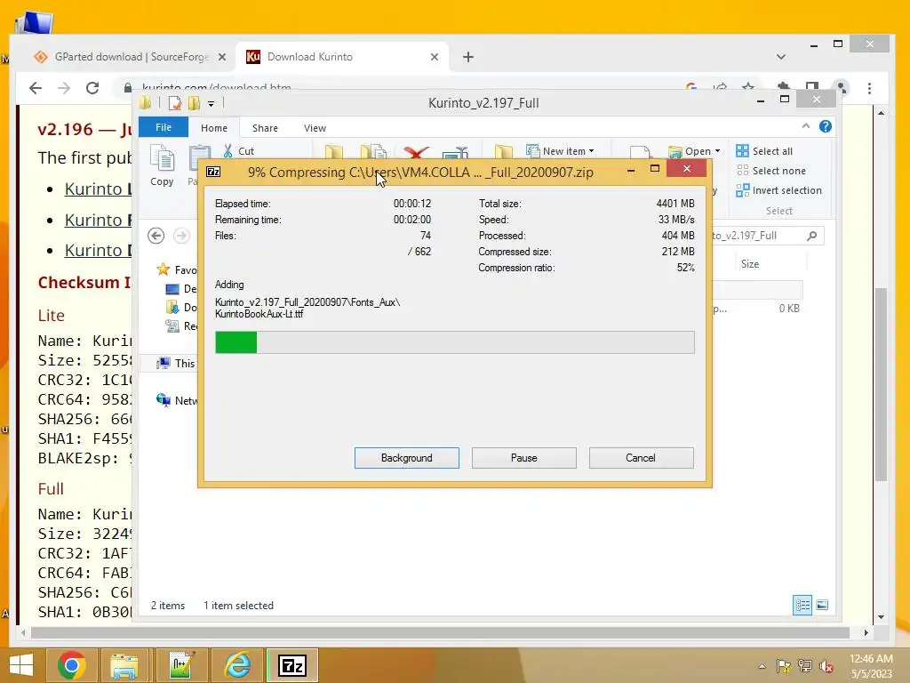Cancel the 7-Zip compression
Viewport: 910px width, 683px height.
641,458
